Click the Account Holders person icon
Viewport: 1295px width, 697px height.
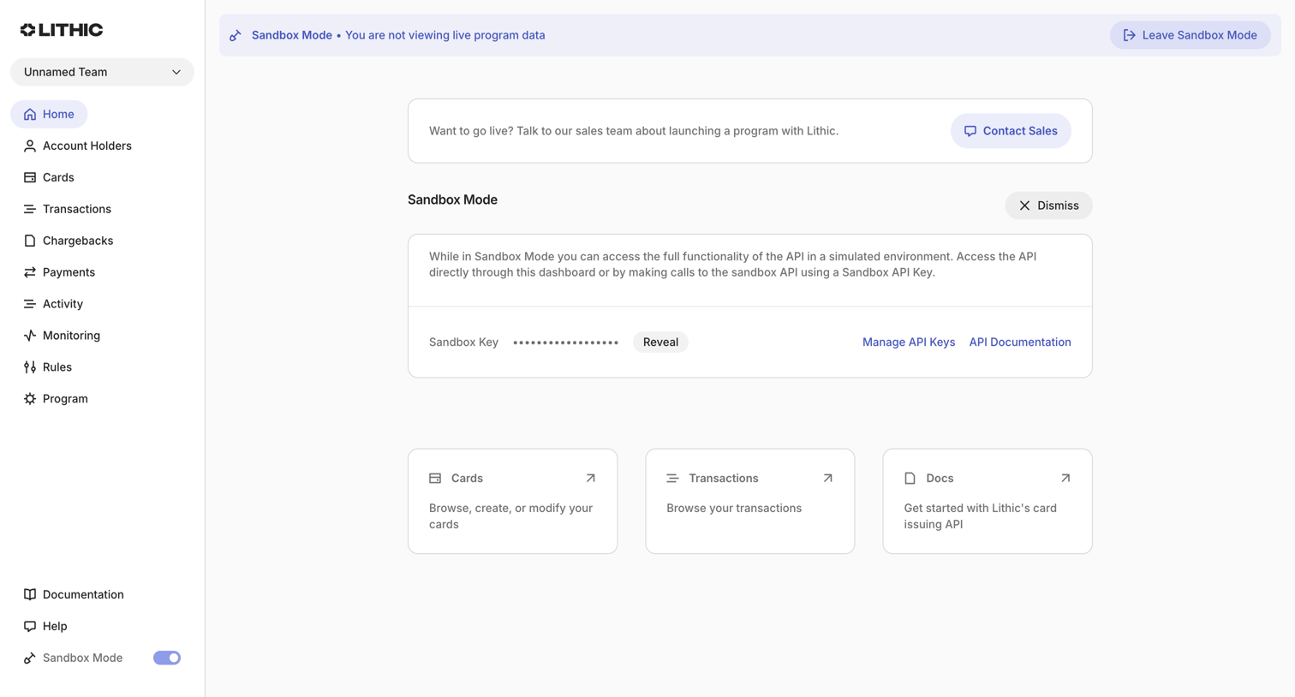tap(30, 146)
